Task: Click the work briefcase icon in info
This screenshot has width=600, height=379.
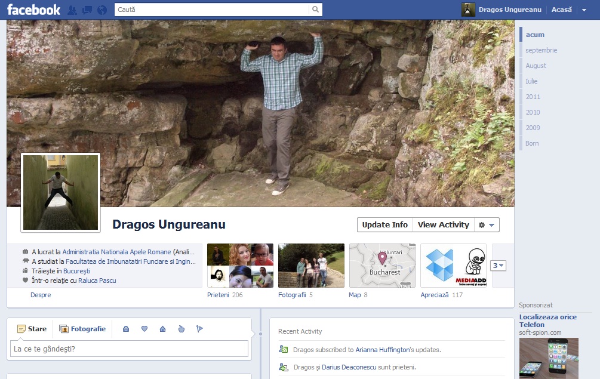Action: 25,252
